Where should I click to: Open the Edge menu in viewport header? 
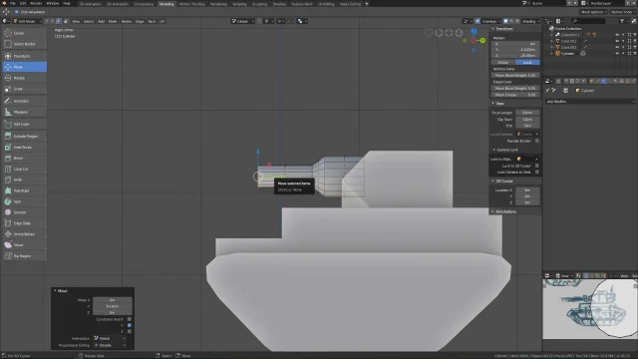[x=140, y=21]
